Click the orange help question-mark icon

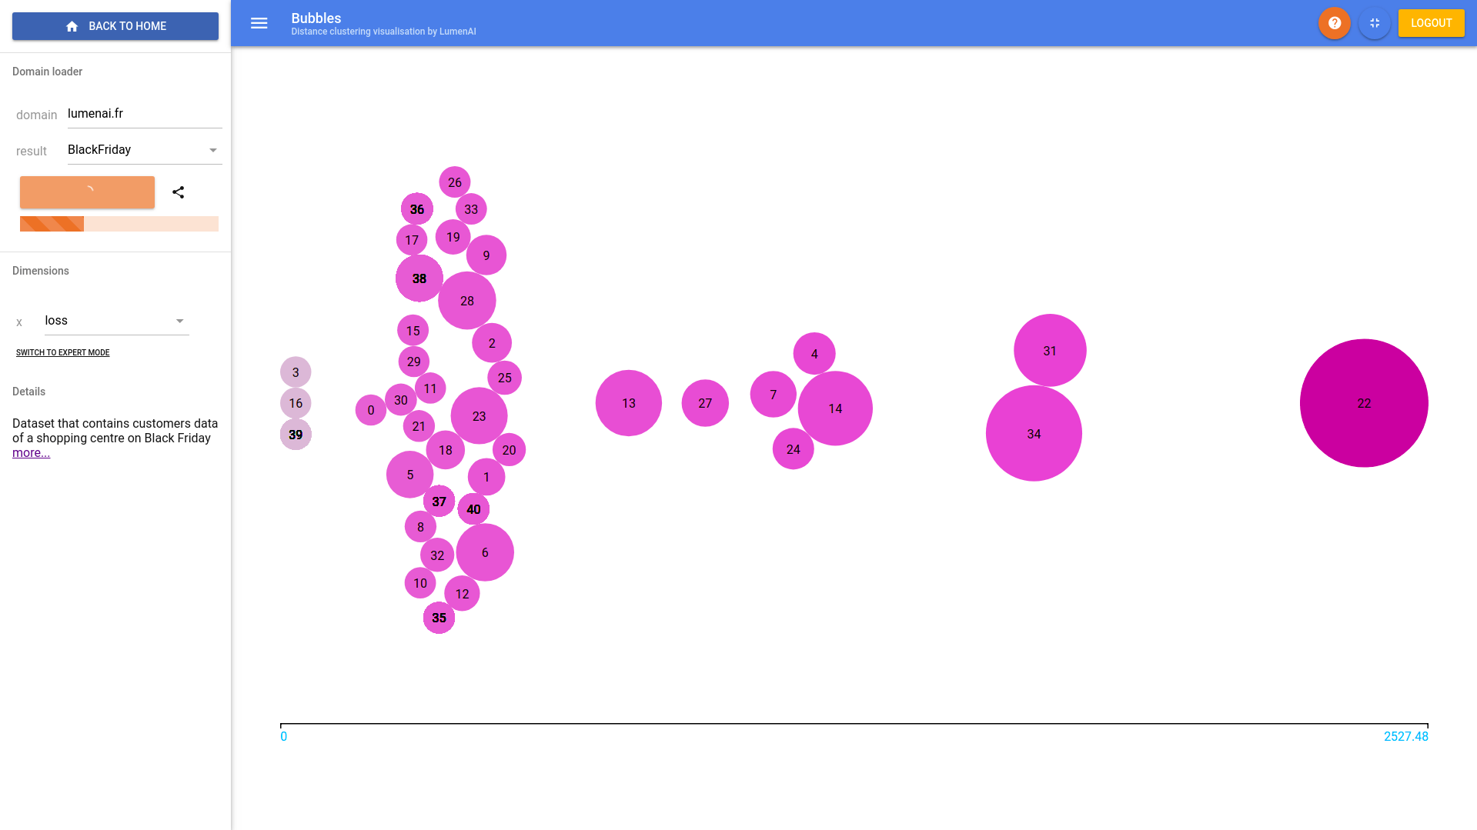1334,23
